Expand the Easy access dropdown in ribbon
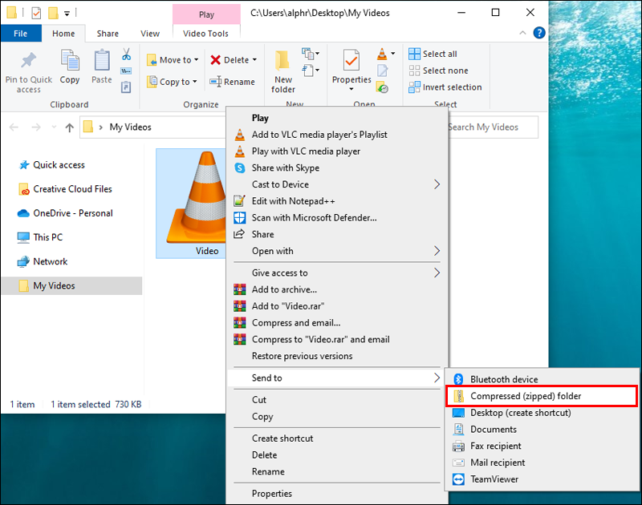This screenshot has height=505, width=642. (310, 71)
